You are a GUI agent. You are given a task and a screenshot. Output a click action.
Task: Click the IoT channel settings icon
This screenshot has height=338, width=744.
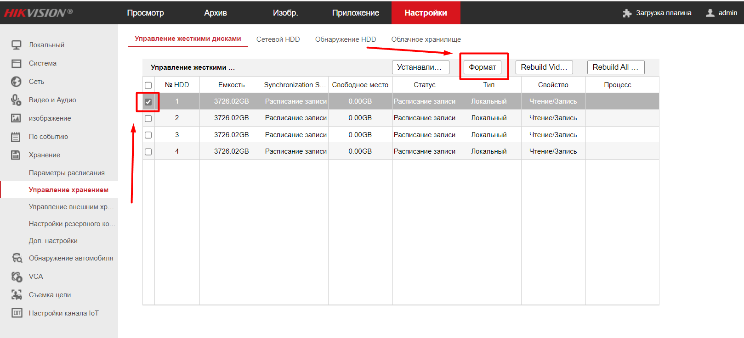coord(17,313)
